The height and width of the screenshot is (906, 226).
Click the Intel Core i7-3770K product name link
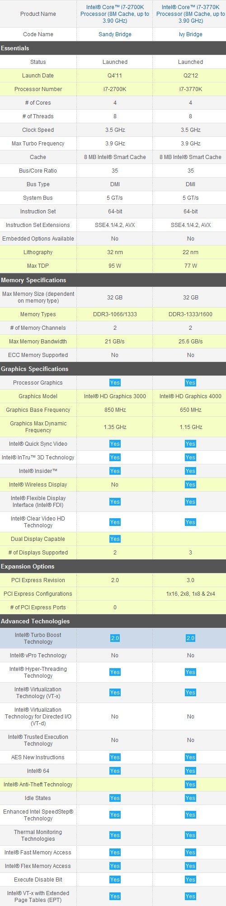(190, 14)
